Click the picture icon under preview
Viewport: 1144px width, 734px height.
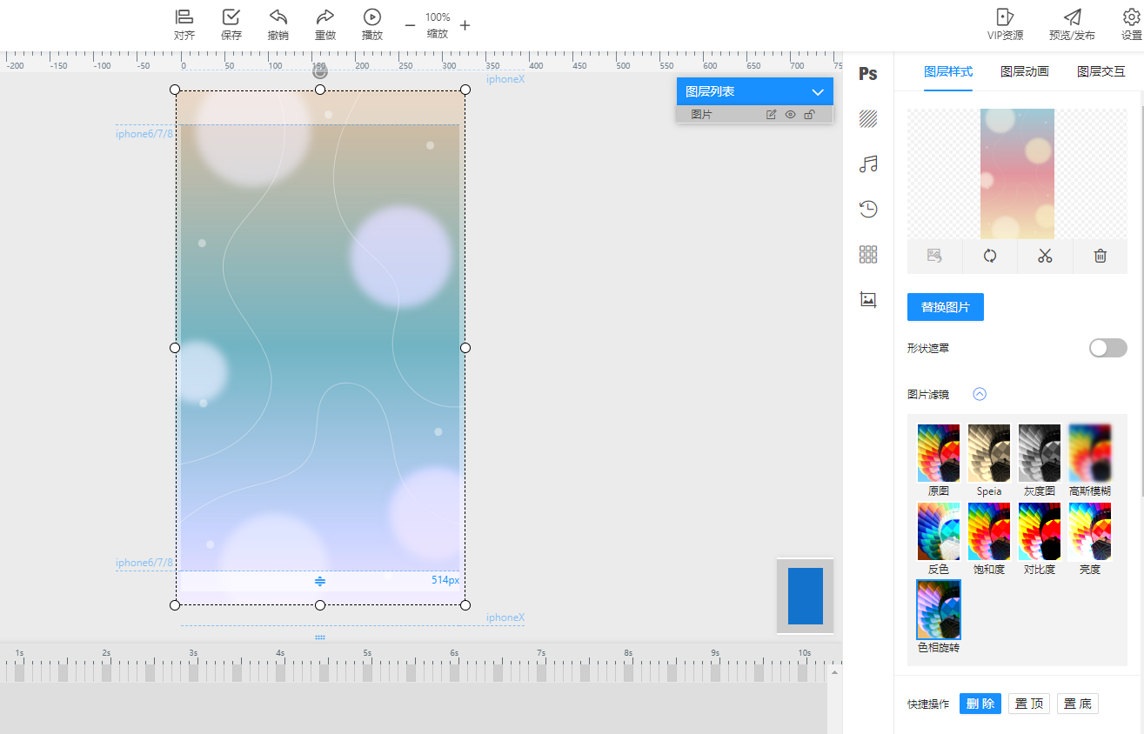[x=934, y=256]
